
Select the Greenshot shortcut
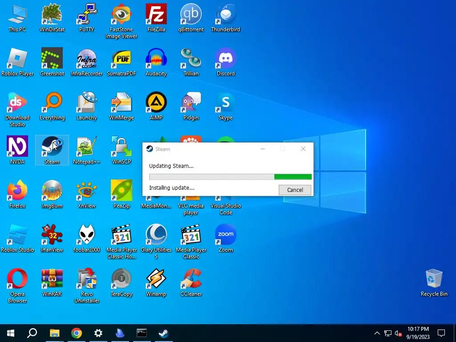(52, 62)
